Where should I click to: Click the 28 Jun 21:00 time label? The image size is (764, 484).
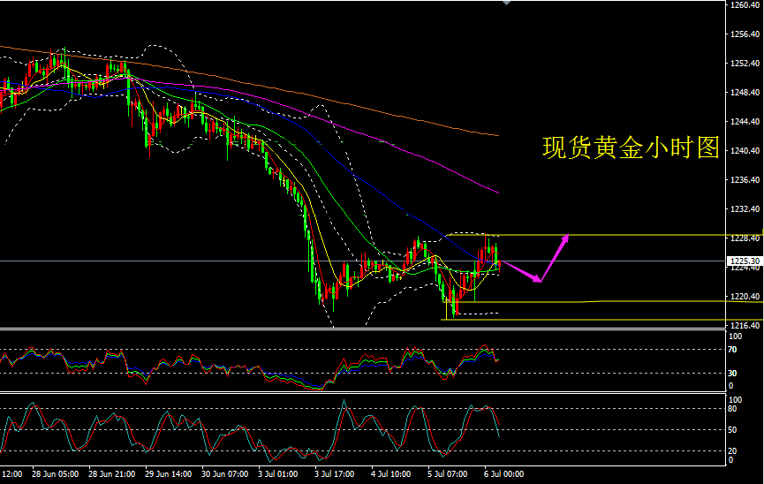tap(111, 474)
